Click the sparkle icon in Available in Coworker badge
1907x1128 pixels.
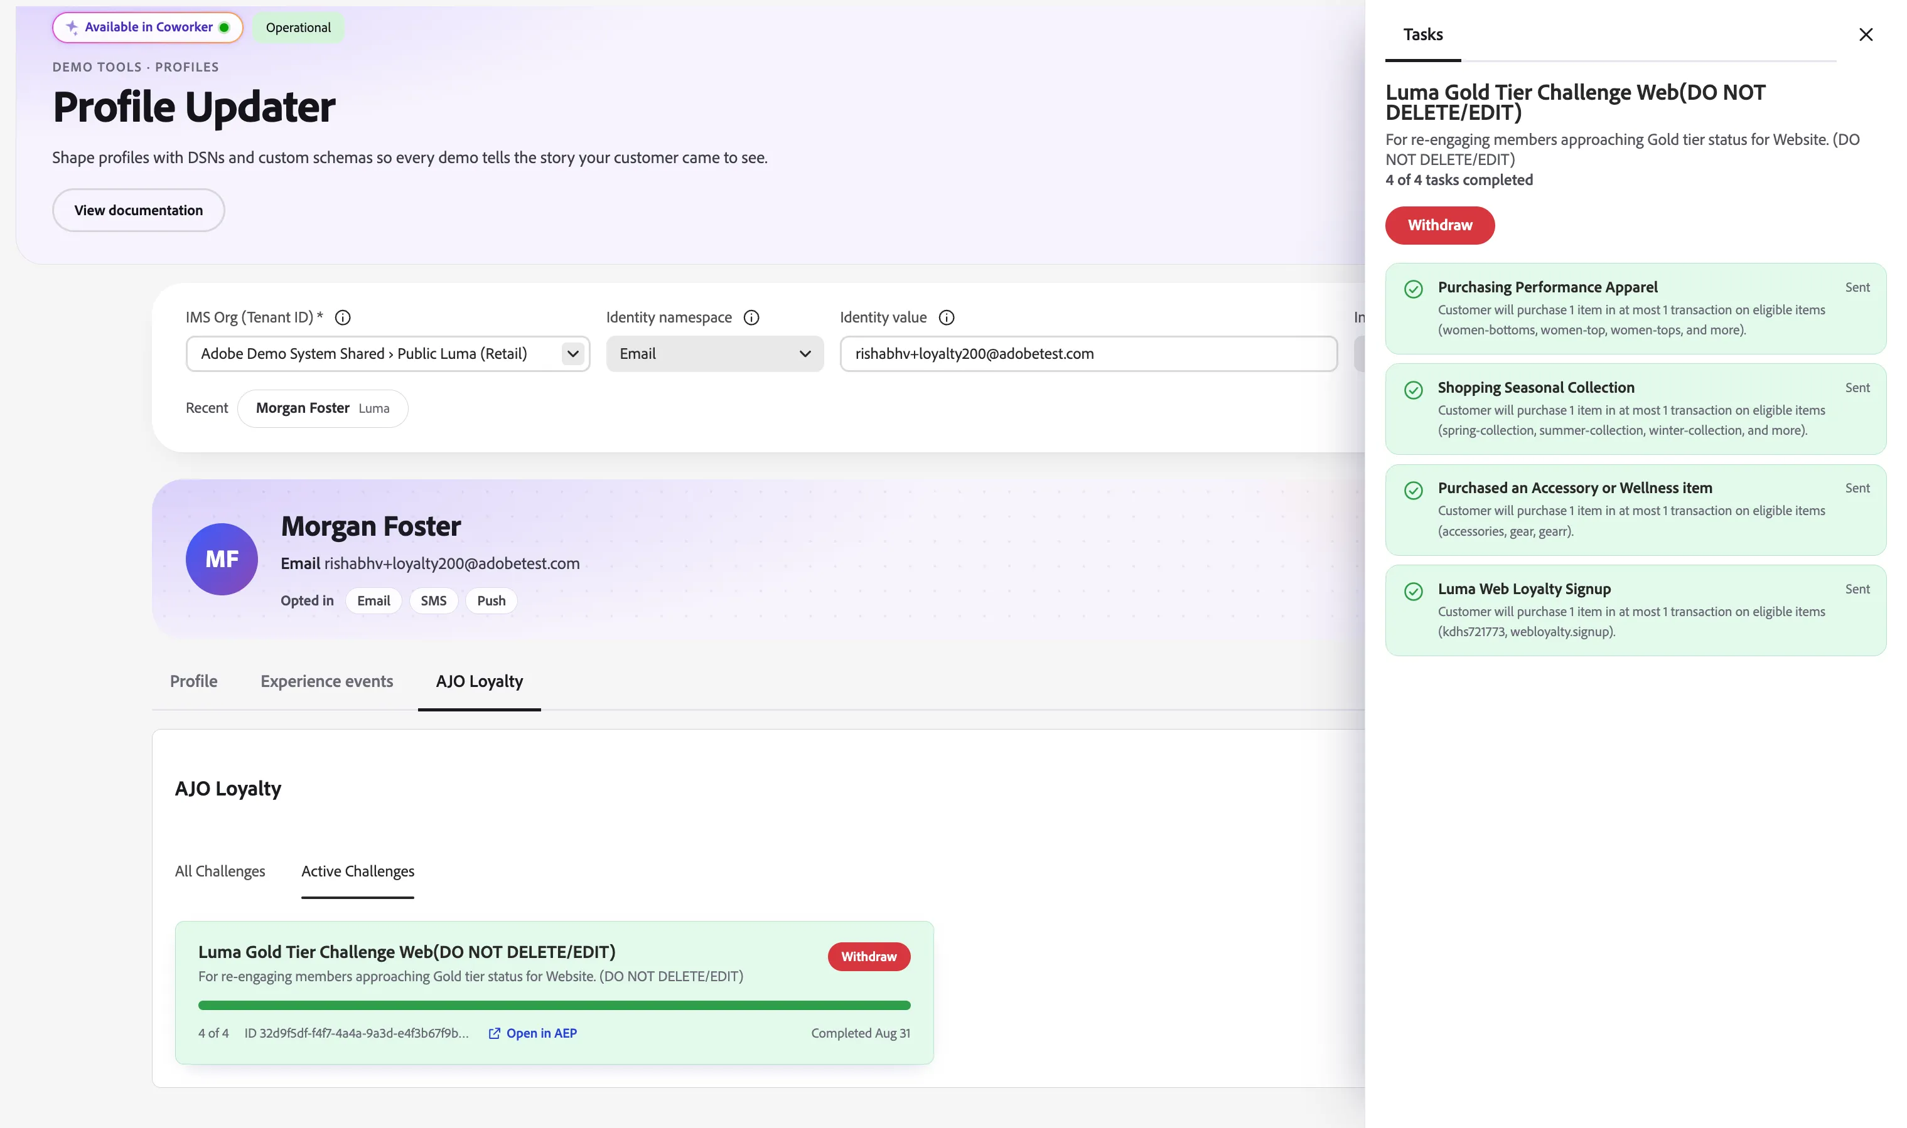click(72, 28)
